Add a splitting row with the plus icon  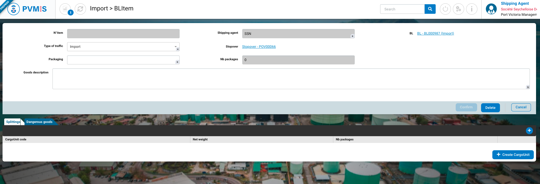[x=529, y=131]
